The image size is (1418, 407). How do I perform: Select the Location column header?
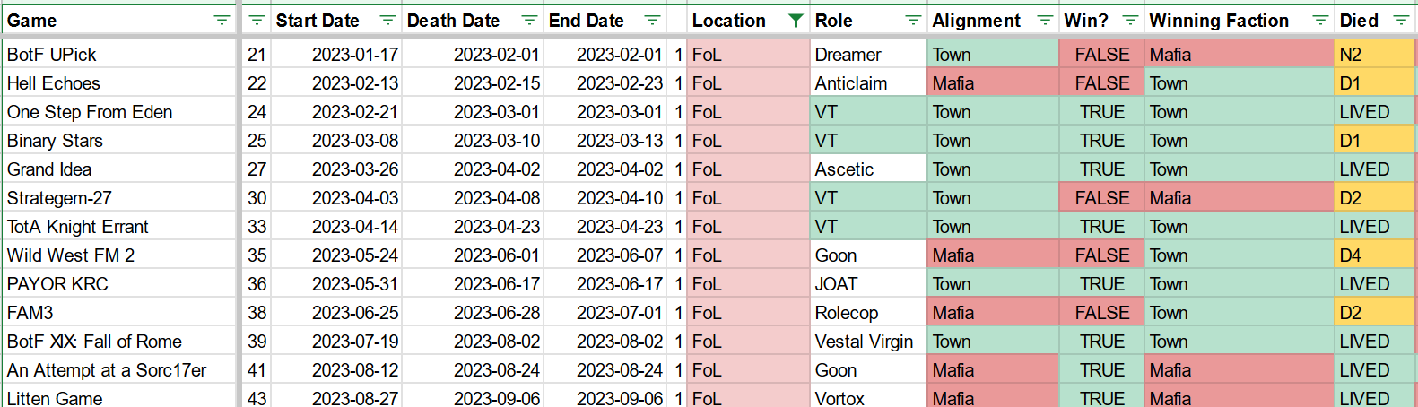coord(748,21)
